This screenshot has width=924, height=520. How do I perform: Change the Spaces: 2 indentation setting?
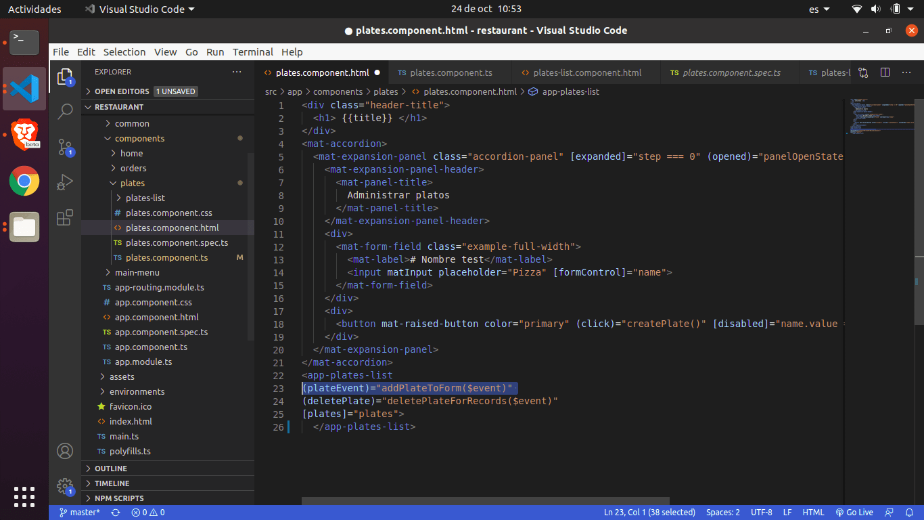(722, 513)
